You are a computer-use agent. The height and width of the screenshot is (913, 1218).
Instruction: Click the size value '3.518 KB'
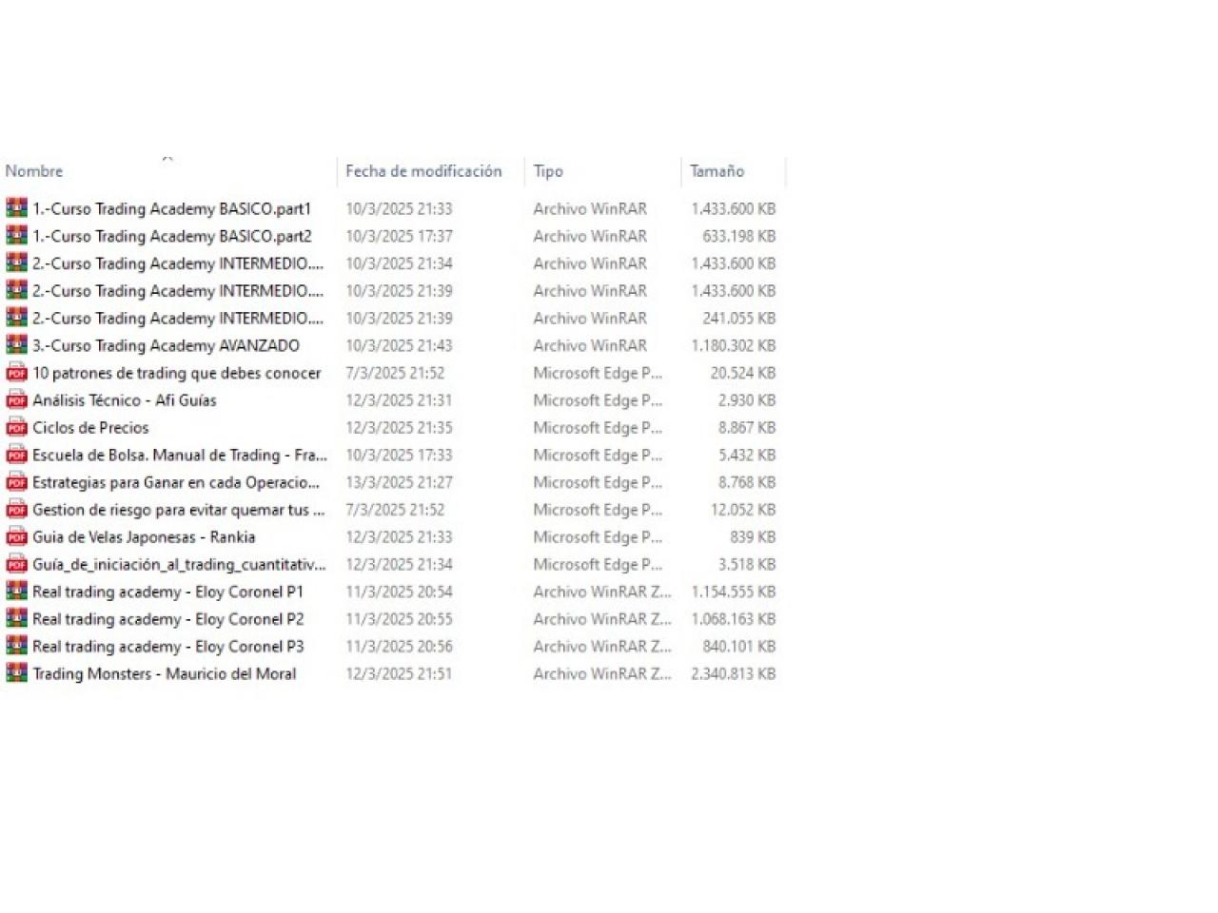tap(747, 565)
